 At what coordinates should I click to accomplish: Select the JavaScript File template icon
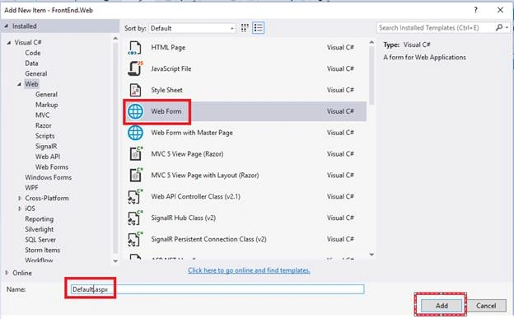pos(135,68)
